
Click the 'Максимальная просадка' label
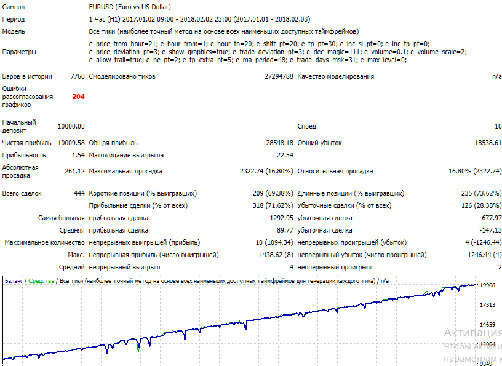point(125,171)
